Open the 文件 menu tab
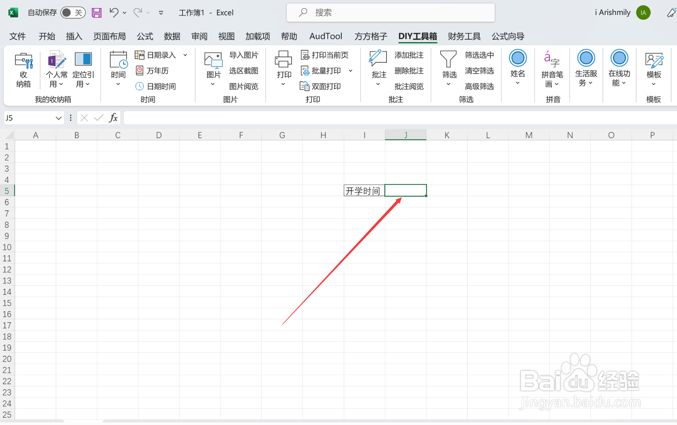Viewport: 677px width, 425px height. point(17,36)
